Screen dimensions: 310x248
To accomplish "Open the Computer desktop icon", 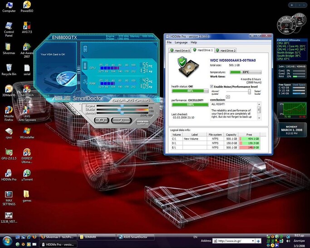I will pos(9,7).
